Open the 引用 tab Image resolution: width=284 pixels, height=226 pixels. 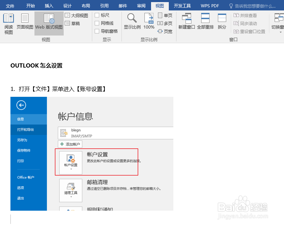click(104, 6)
